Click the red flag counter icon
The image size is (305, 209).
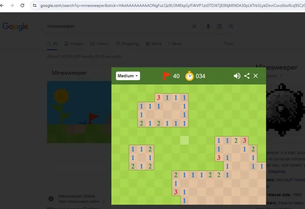[166, 76]
